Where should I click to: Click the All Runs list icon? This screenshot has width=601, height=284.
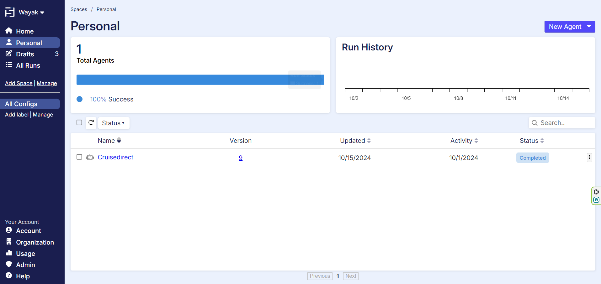click(9, 65)
